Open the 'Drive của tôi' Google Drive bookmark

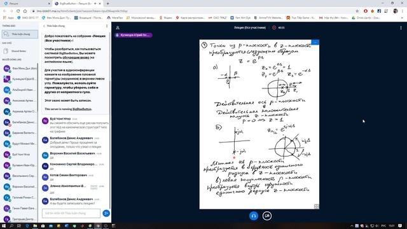tap(366, 18)
